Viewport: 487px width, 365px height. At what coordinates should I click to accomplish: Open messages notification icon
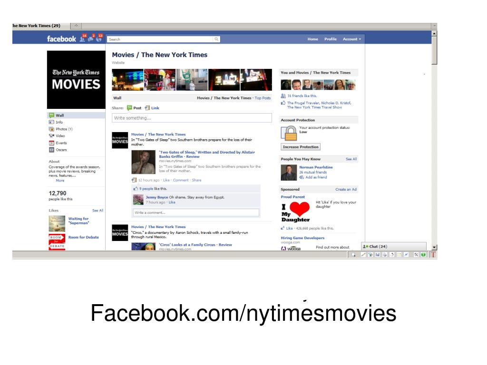tap(91, 38)
